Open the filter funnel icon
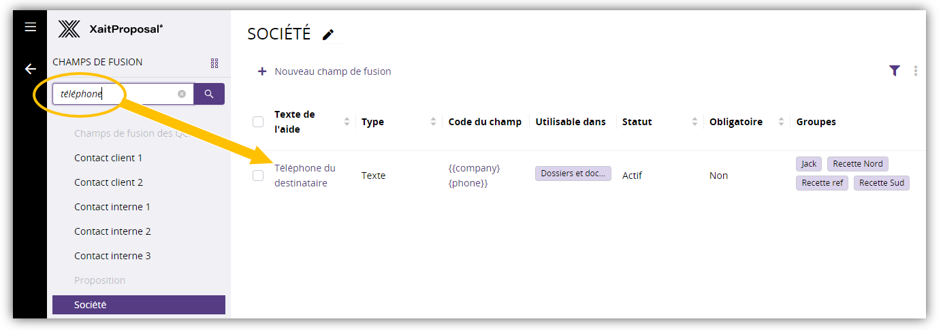The height and width of the screenshot is (330, 943). [895, 71]
